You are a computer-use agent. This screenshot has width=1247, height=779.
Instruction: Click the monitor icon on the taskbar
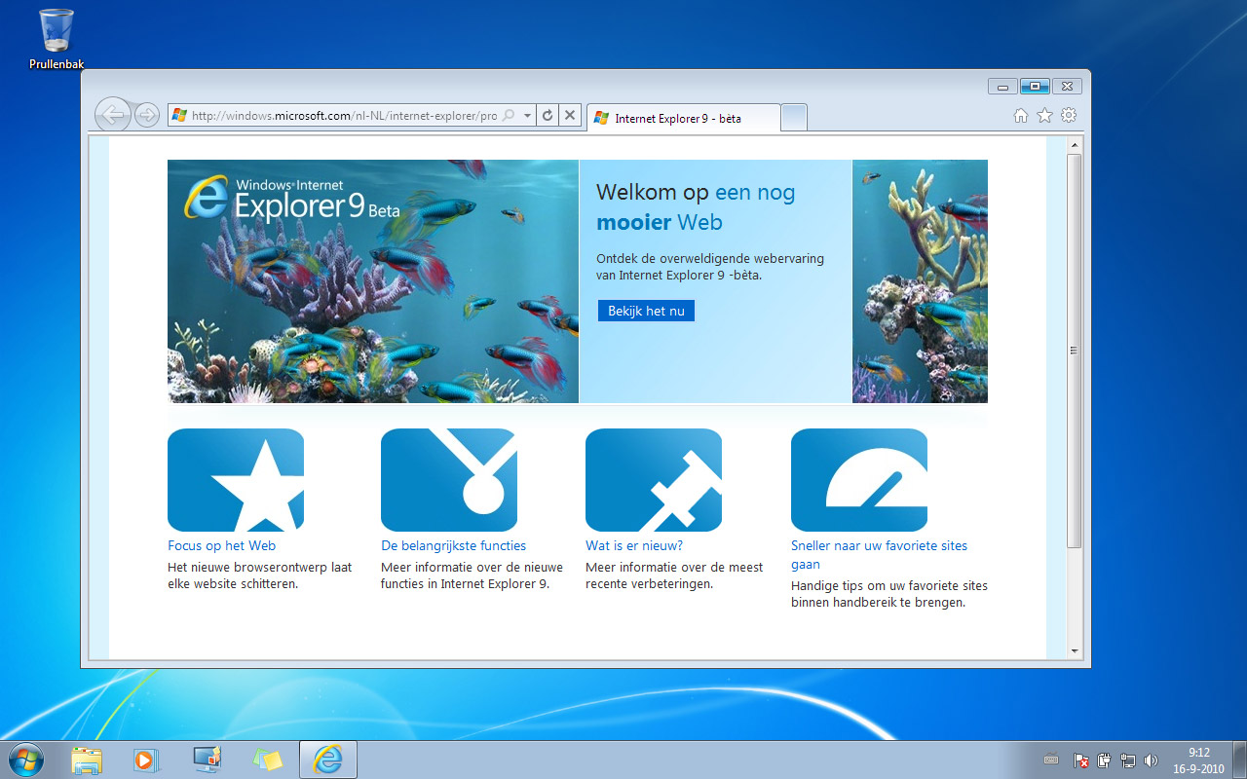[207, 760]
